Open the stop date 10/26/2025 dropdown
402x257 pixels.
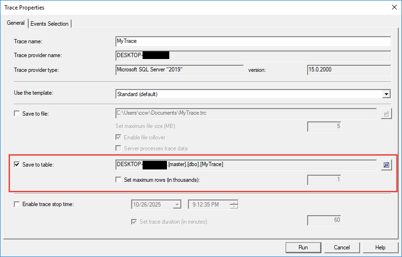point(177,205)
